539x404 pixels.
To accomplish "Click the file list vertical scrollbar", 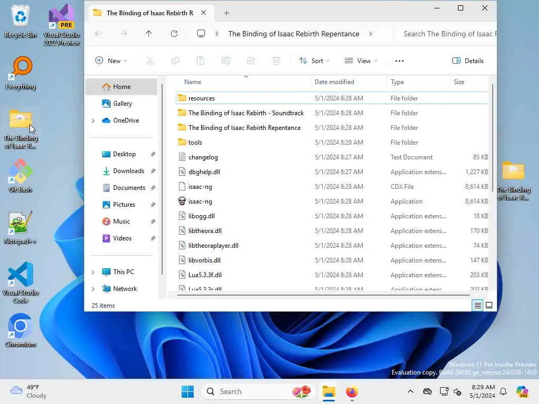I will pos(493,138).
